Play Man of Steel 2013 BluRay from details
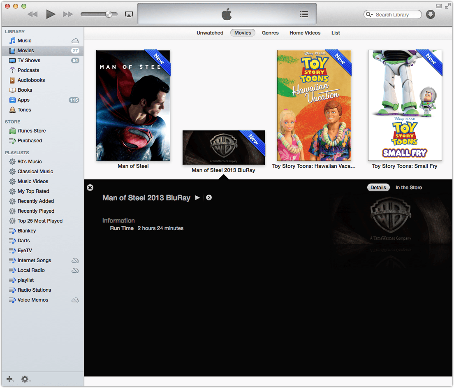The width and height of the screenshot is (454, 388). point(197,197)
